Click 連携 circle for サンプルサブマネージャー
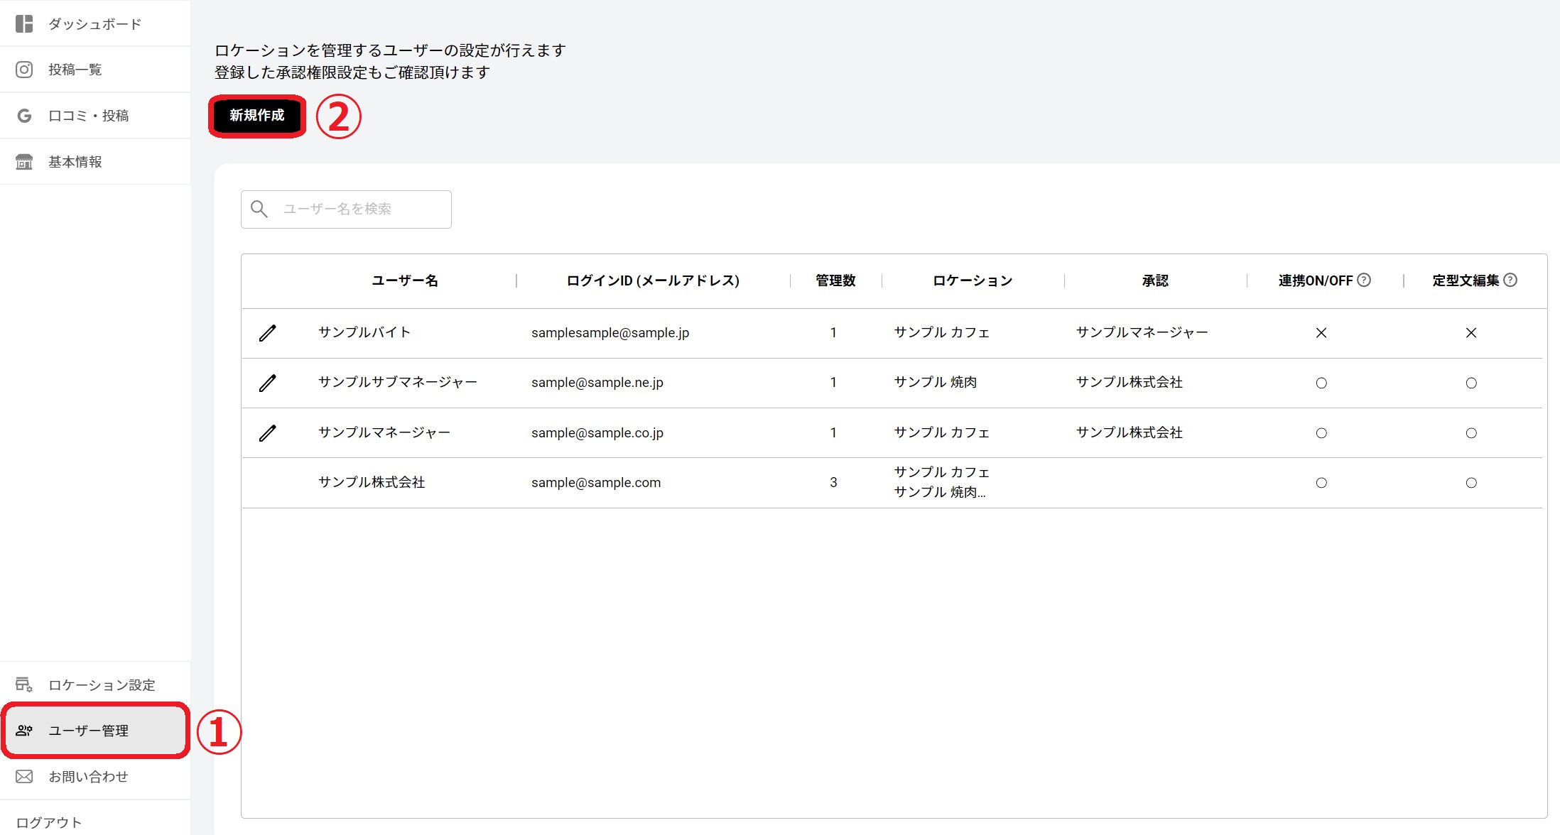1560x835 pixels. (1321, 383)
